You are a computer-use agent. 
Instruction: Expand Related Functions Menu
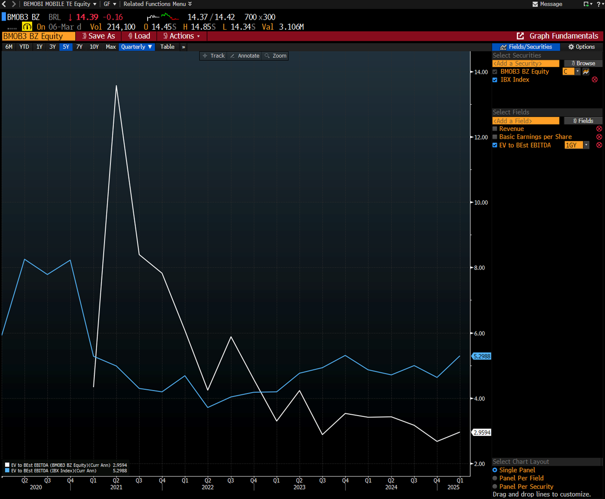(158, 4)
